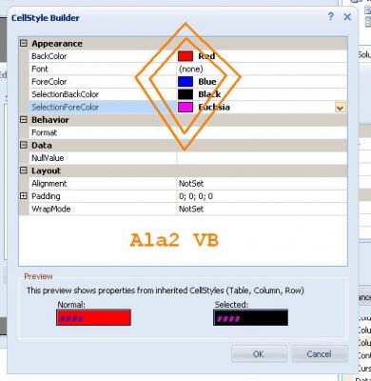Click the Selected preview sample box

pyautogui.click(x=251, y=317)
